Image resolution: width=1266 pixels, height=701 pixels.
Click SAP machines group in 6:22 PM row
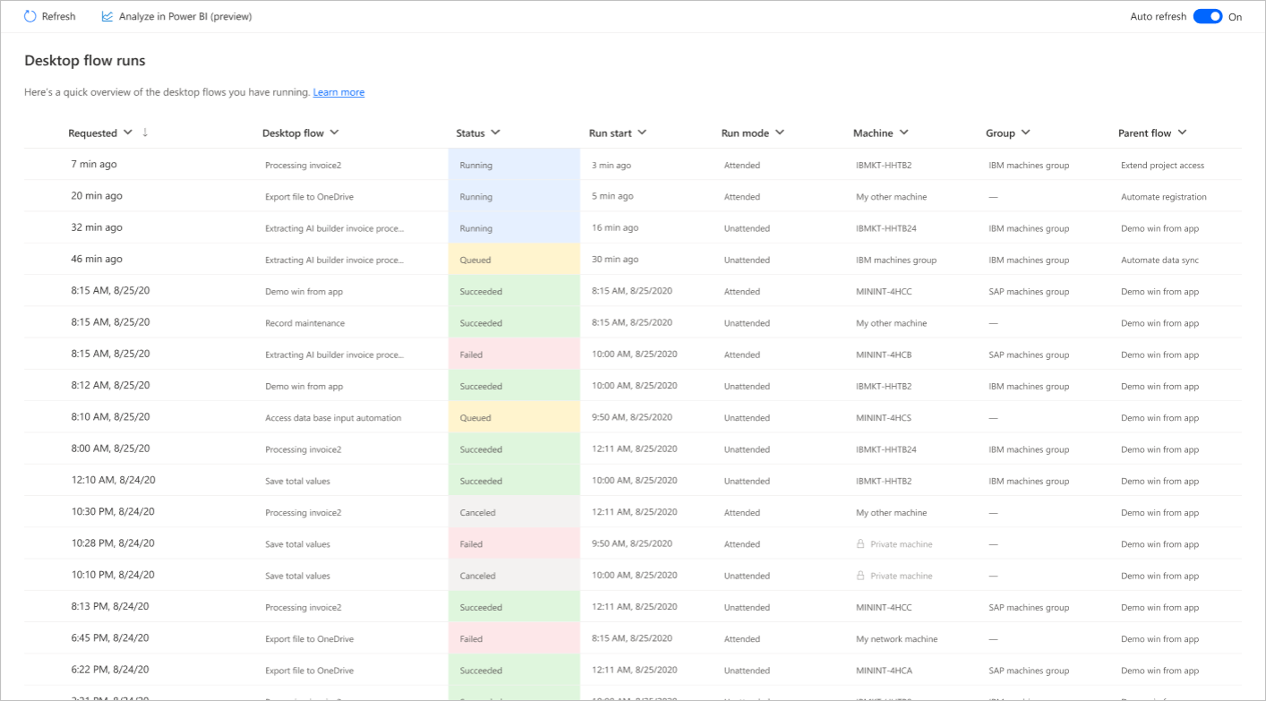pyautogui.click(x=1029, y=671)
